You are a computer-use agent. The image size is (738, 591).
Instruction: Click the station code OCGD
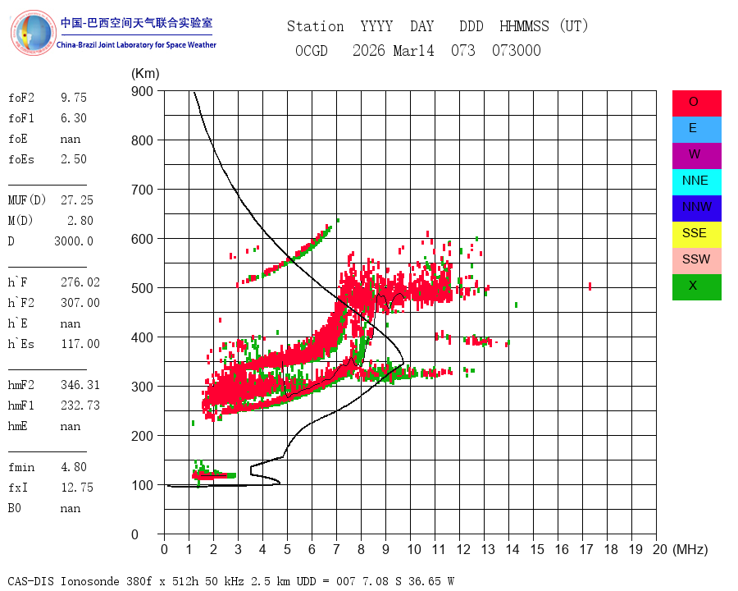coord(312,50)
